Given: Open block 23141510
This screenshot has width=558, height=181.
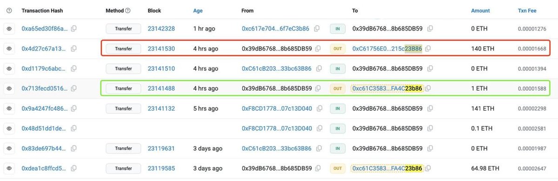Looking at the screenshot, I should [161, 69].
